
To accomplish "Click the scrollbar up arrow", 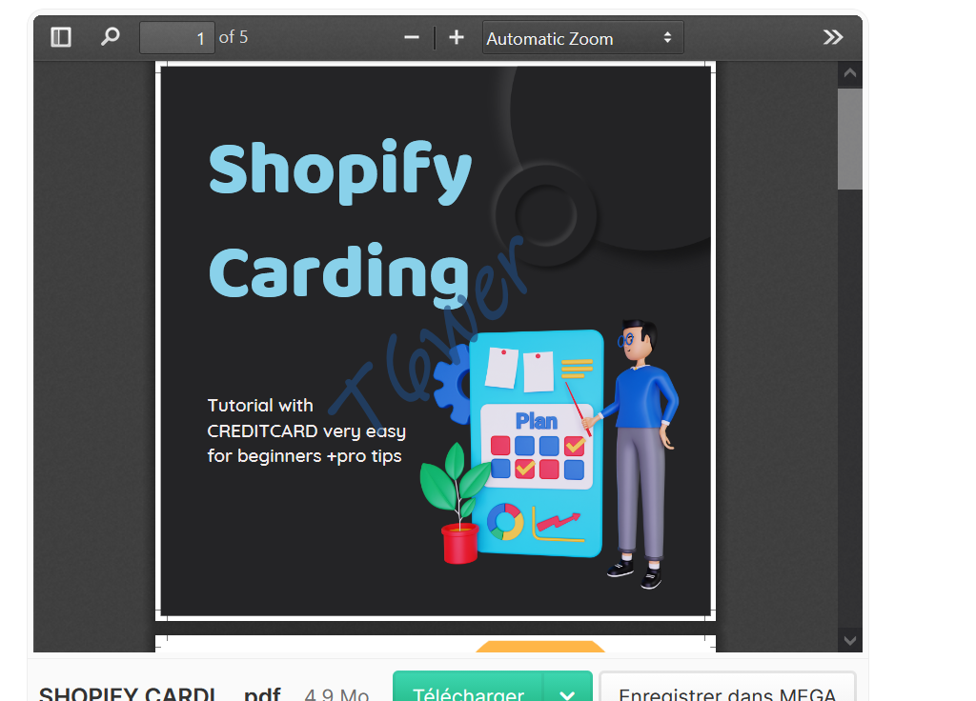I will pyautogui.click(x=849, y=72).
